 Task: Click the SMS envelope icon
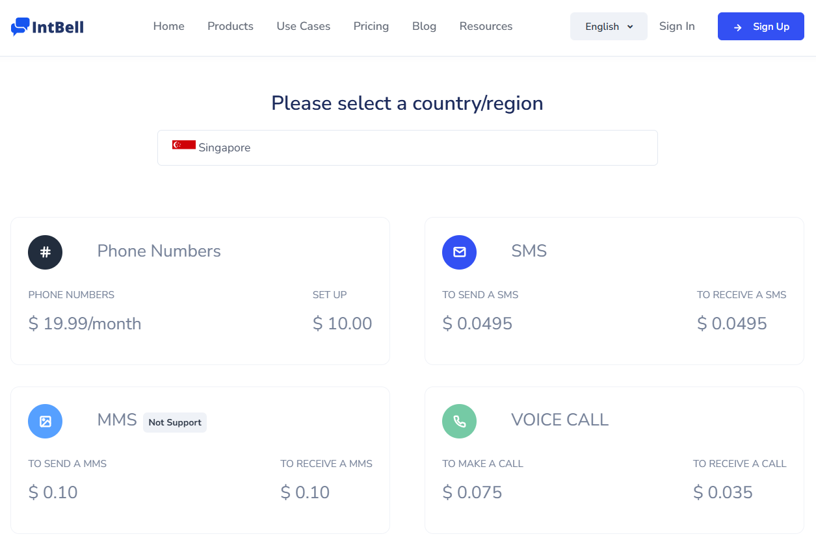459,252
